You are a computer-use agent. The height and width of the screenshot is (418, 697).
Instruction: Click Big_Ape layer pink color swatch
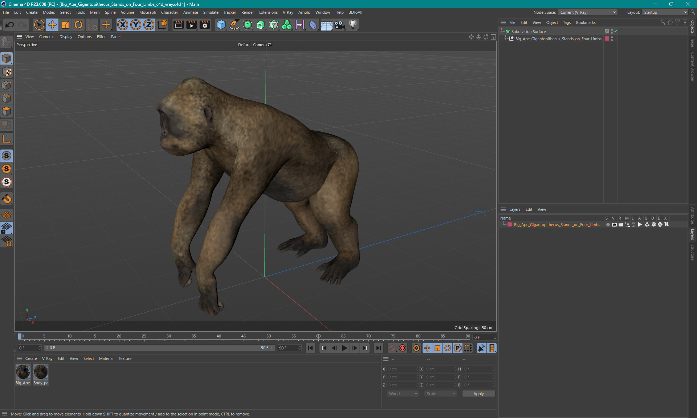coord(510,225)
